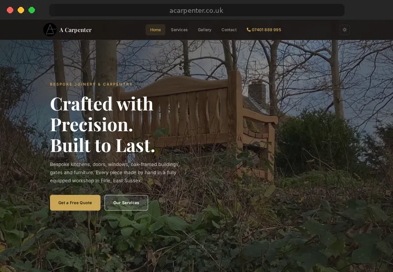
Task: Go to the Services menu item
Action: 179,30
